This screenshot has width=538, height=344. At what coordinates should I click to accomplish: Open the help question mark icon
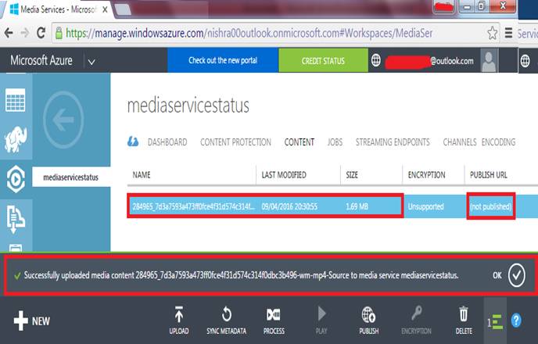coord(516,321)
